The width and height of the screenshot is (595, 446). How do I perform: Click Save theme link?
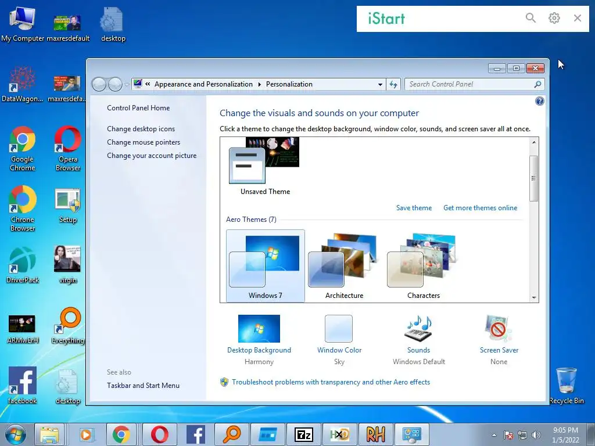pos(414,208)
